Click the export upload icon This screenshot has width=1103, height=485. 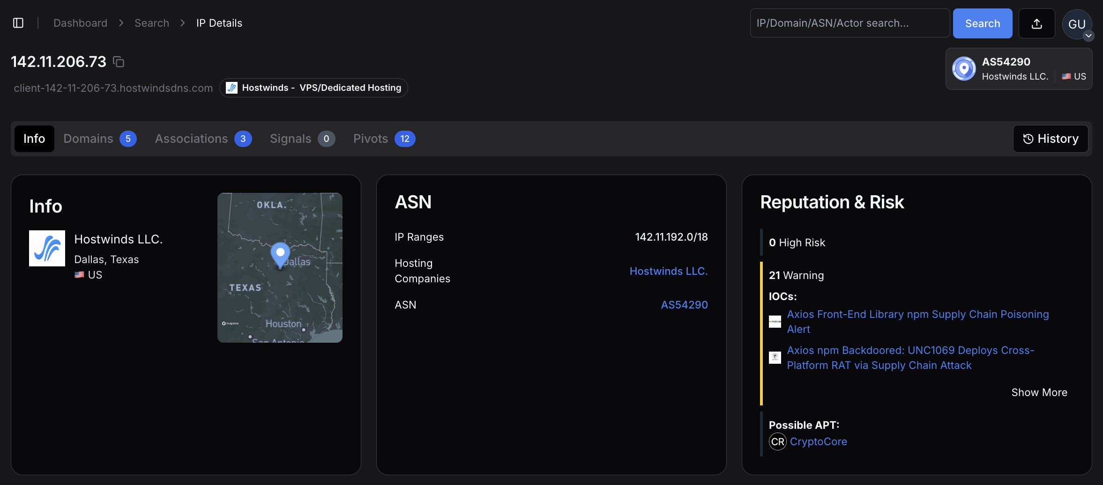[1036, 23]
